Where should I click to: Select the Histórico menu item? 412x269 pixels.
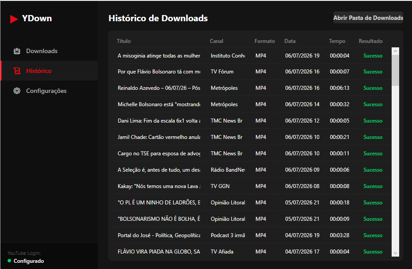pos(50,71)
